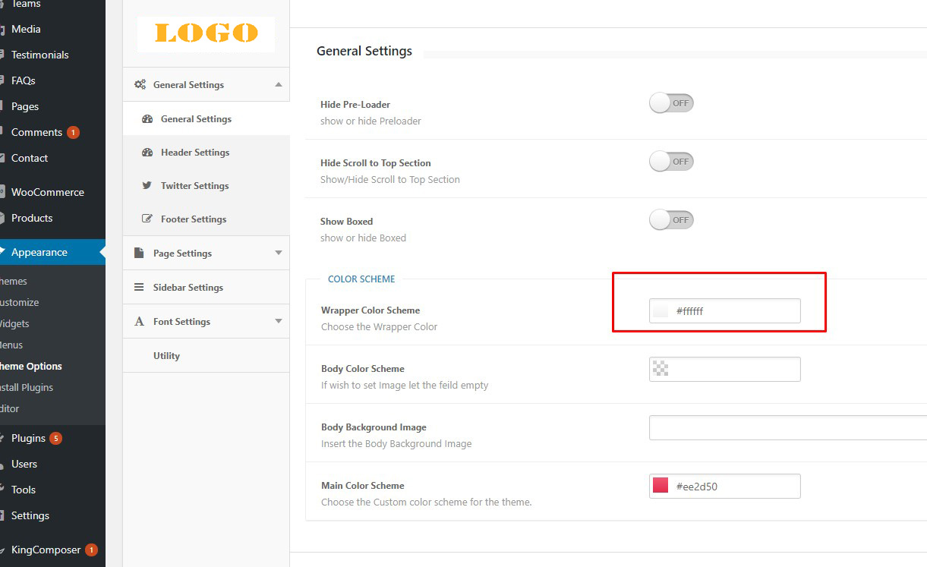Click the Body Background Image input field
The height and width of the screenshot is (567, 927).
tap(787, 428)
